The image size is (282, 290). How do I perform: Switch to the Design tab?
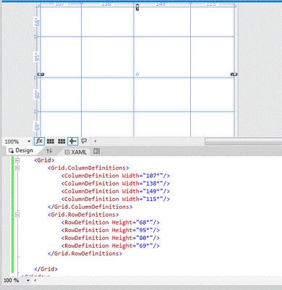tap(21, 151)
